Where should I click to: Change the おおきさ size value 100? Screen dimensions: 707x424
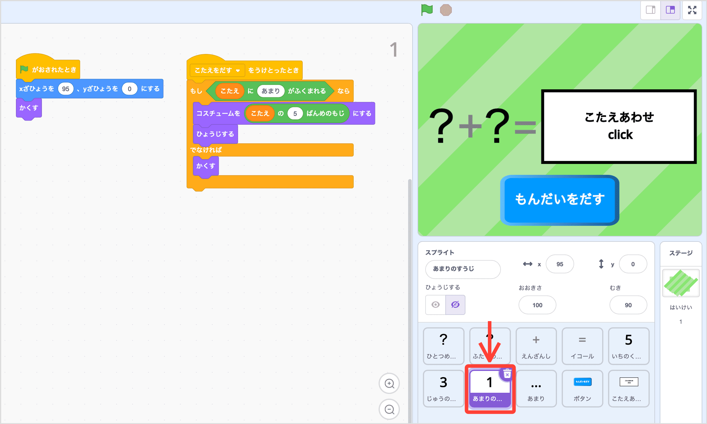pyautogui.click(x=537, y=305)
